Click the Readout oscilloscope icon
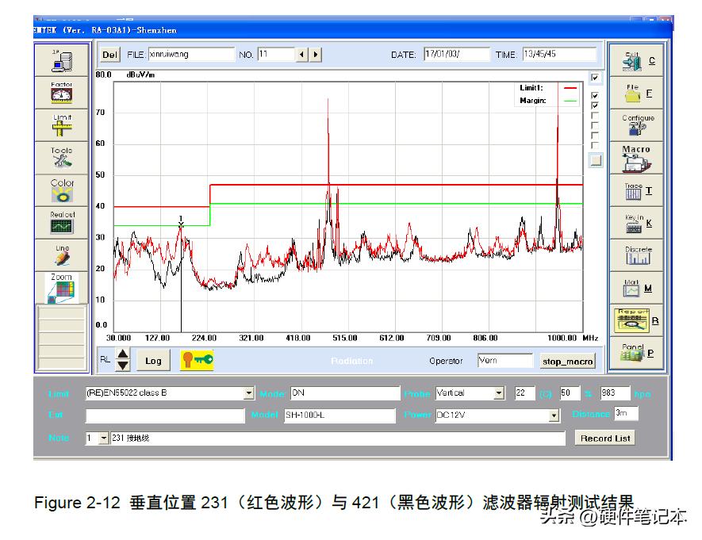The height and width of the screenshot is (540, 702). pyautogui.click(x=62, y=224)
